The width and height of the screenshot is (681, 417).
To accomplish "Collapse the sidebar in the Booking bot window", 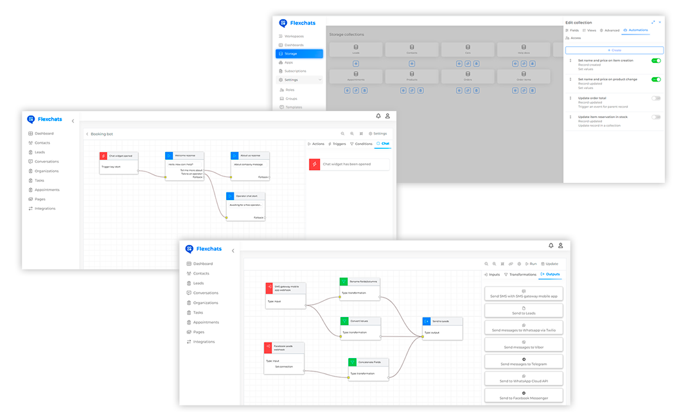I will pyautogui.click(x=73, y=121).
